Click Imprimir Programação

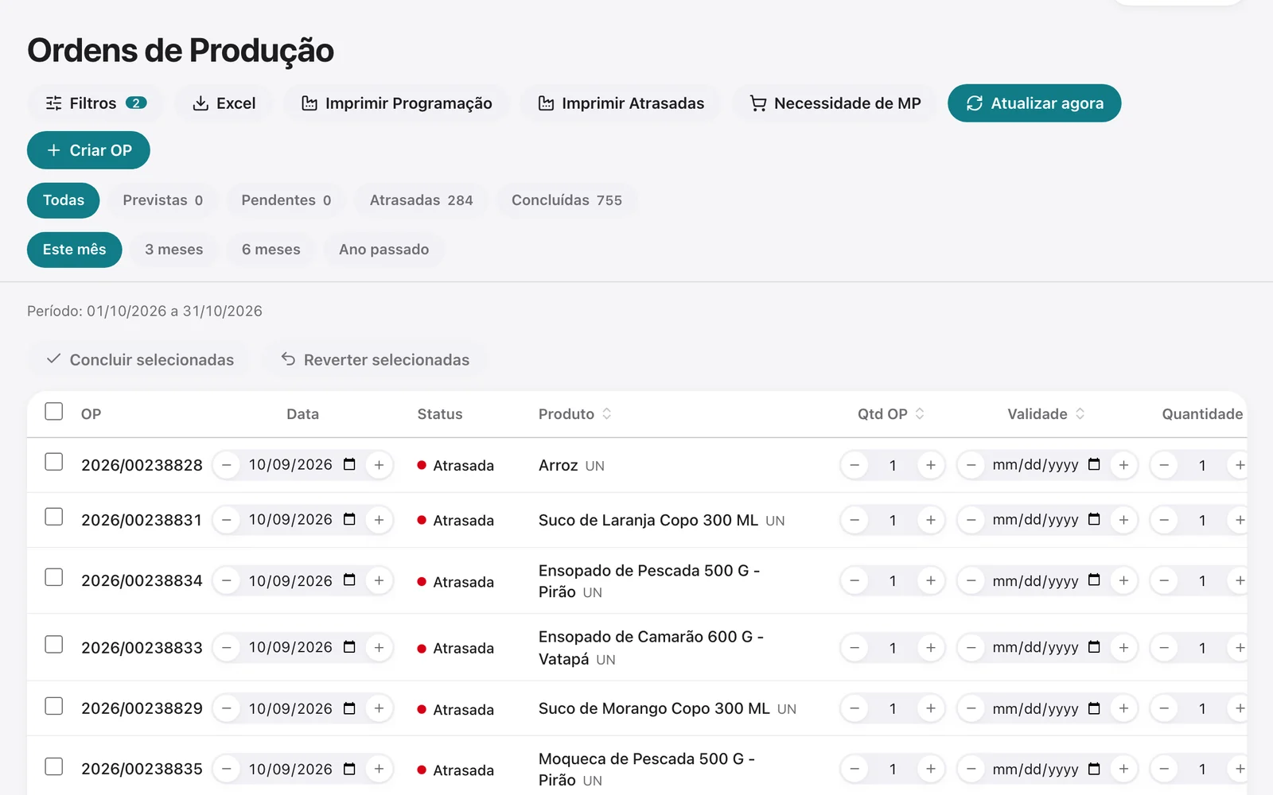[396, 103]
